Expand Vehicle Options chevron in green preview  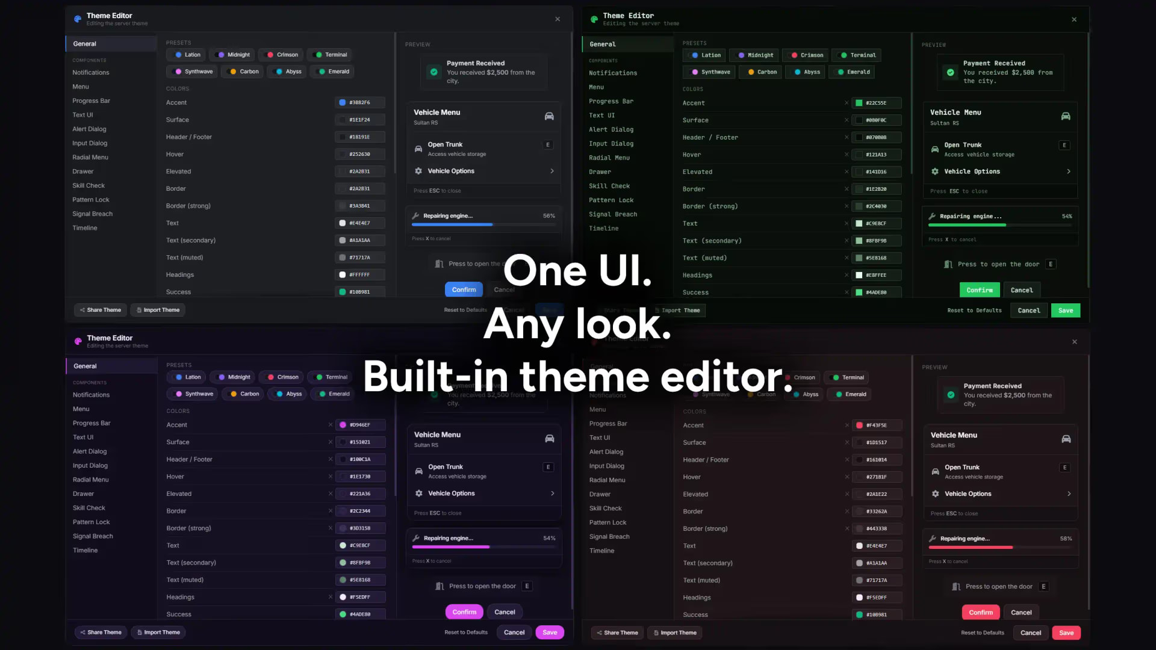pyautogui.click(x=1069, y=172)
